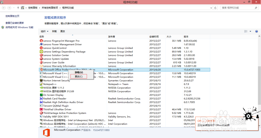Click the On Screen Display icon
The height and width of the screenshot is (138, 261).
click(x=41, y=95)
